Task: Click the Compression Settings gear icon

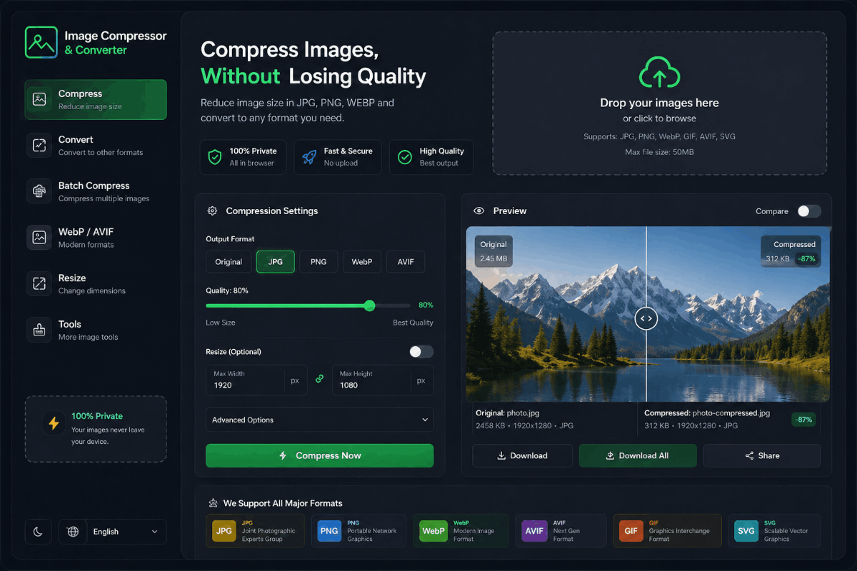Action: tap(212, 211)
